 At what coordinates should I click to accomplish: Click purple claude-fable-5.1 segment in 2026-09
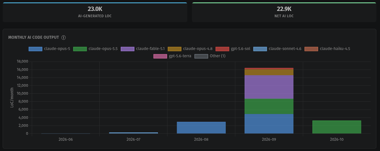point(269,87)
